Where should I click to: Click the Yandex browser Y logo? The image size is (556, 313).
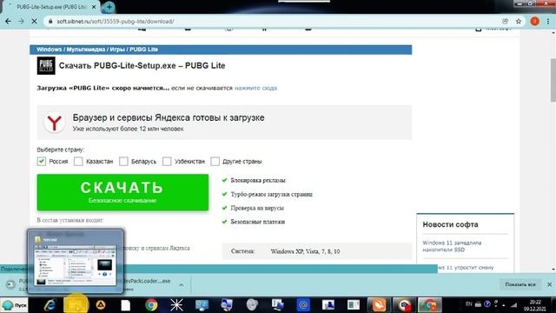[54, 123]
